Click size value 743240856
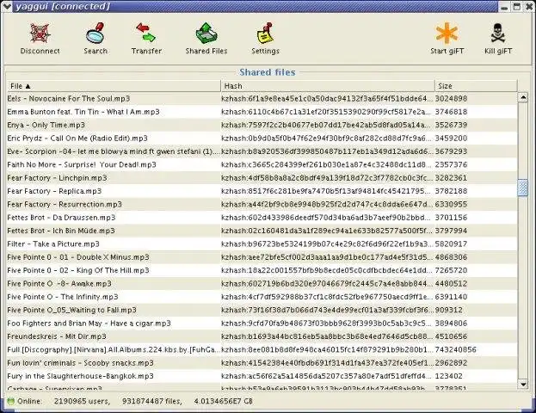 click(x=456, y=349)
